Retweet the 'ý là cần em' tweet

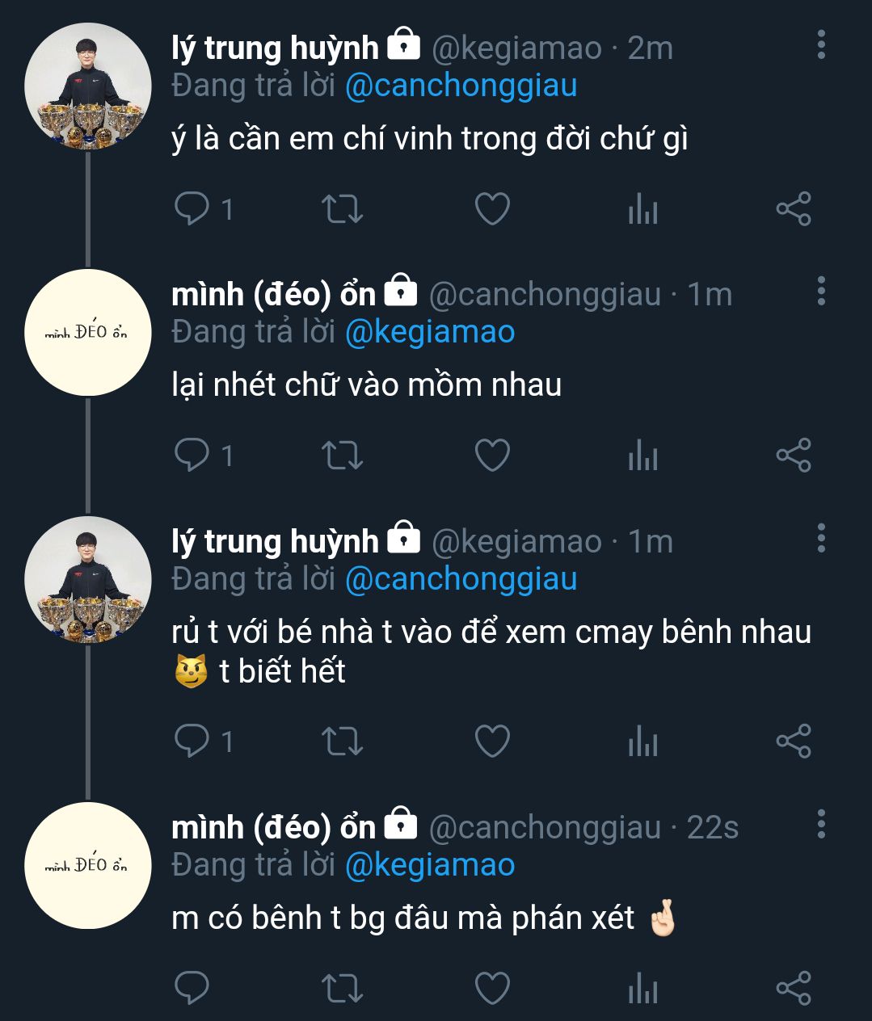coord(342,208)
